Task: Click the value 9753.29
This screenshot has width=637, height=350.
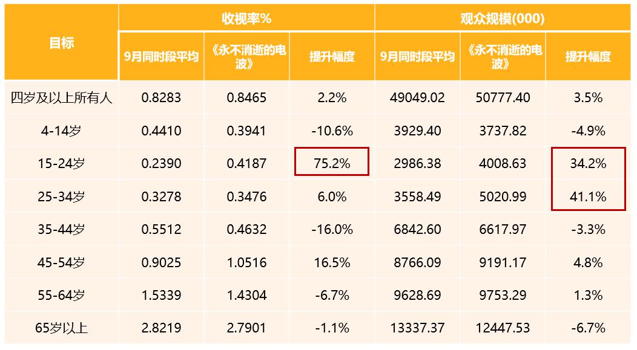Action: (x=503, y=295)
